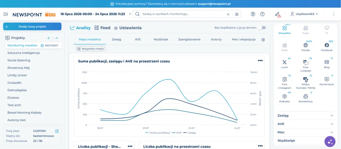Screen dimensions: 341x149
Task: Click chart settings gear beside Moc i ekspozycja
Action: (x=263, y=40)
